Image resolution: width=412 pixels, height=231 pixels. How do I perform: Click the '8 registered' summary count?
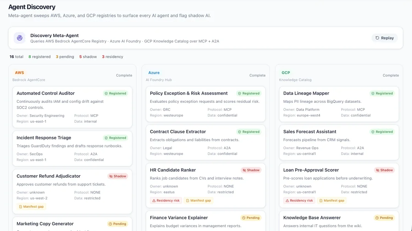pos(39,57)
